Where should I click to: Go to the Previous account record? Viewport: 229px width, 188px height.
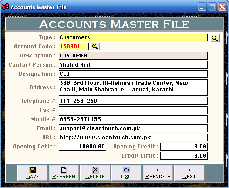point(158,173)
